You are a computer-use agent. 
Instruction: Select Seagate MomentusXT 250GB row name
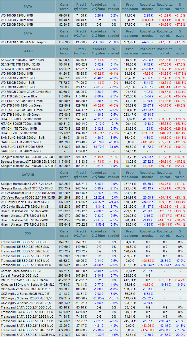[28, 157]
